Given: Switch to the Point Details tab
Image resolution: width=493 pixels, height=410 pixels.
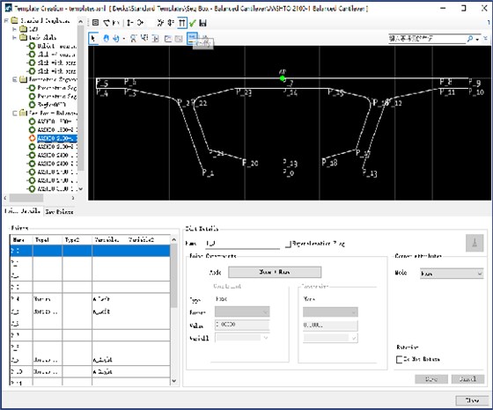Looking at the screenshot, I should 22,211.
